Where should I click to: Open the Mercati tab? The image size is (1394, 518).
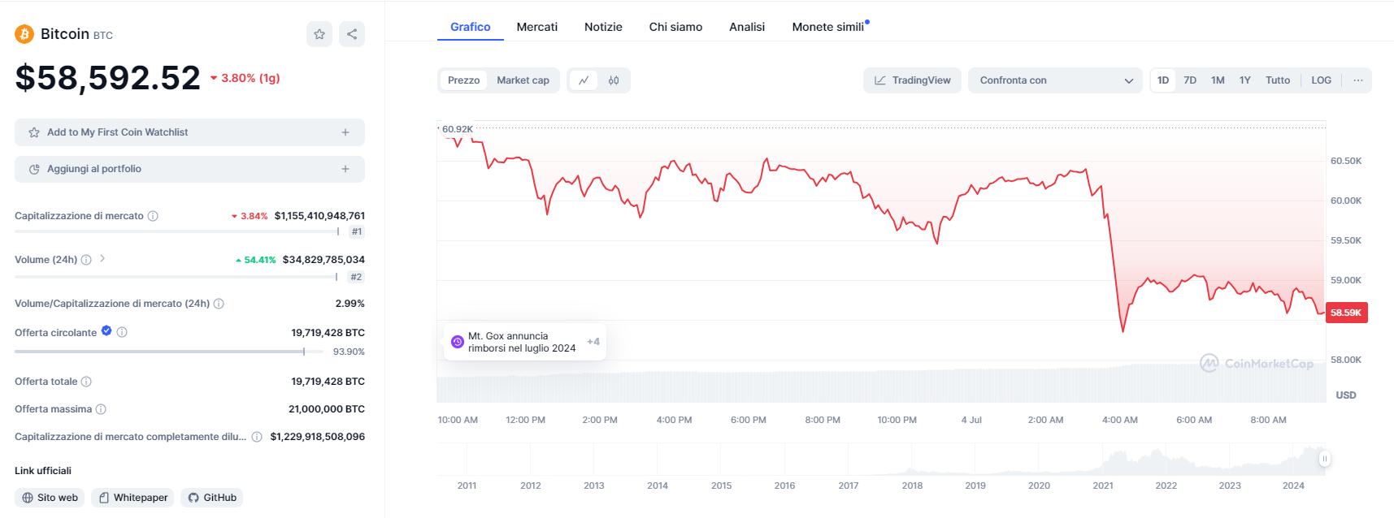point(536,27)
